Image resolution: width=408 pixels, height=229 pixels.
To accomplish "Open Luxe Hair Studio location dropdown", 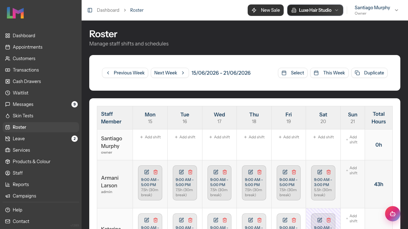I will pyautogui.click(x=315, y=10).
